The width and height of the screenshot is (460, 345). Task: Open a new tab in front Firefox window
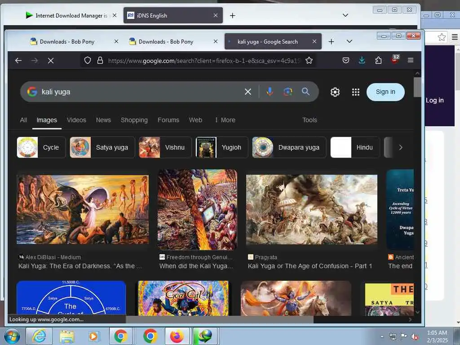point(331,42)
